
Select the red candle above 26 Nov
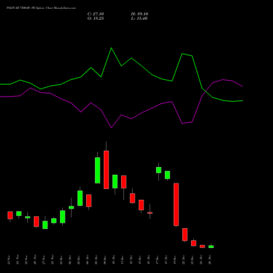point(37,222)
